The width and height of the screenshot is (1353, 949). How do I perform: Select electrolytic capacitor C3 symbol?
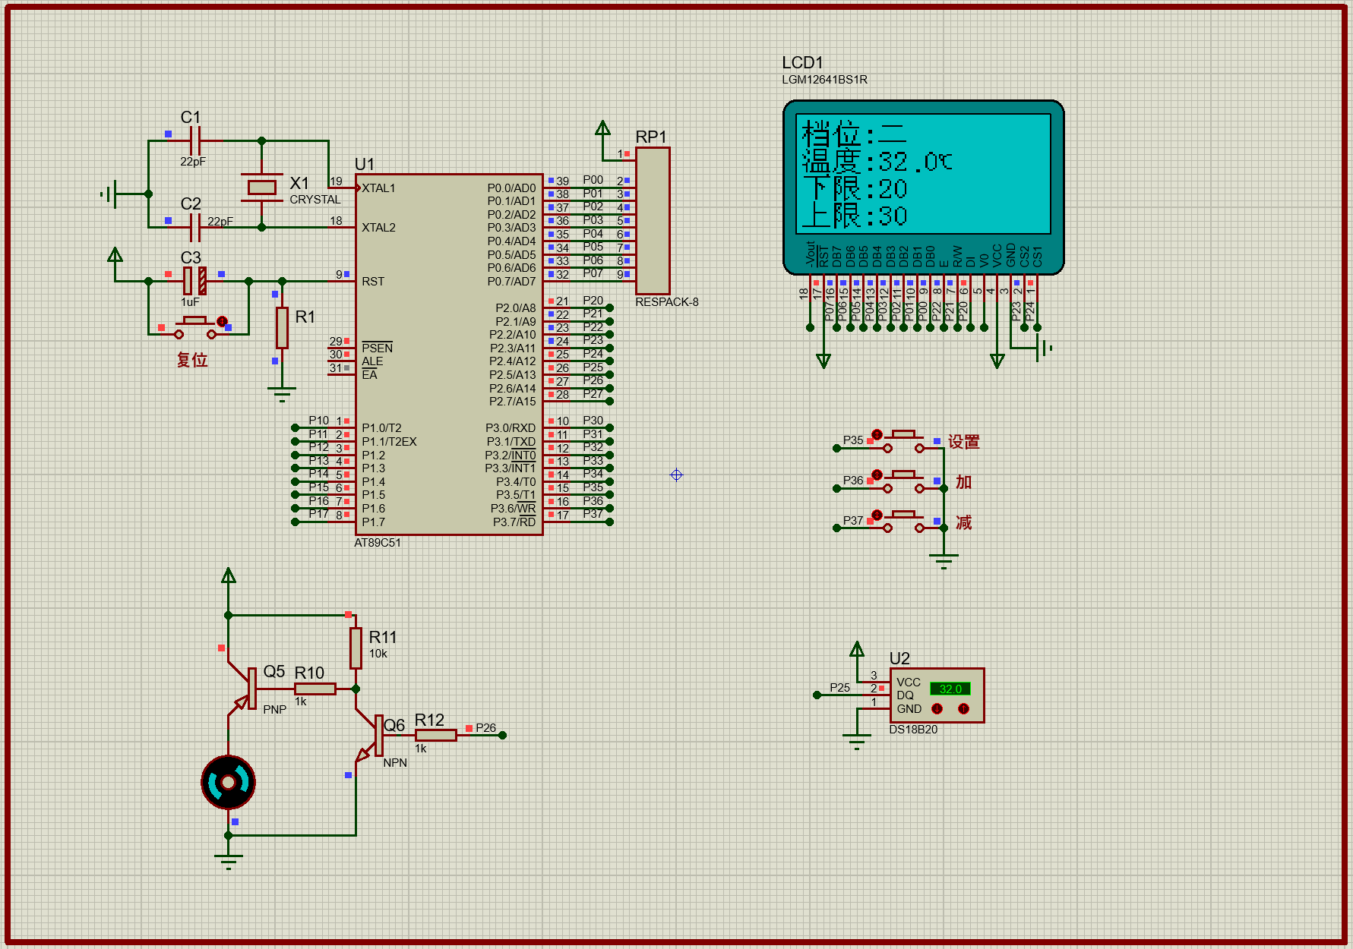tap(194, 281)
